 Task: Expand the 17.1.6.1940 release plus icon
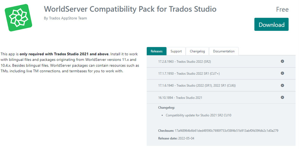(x=282, y=85)
